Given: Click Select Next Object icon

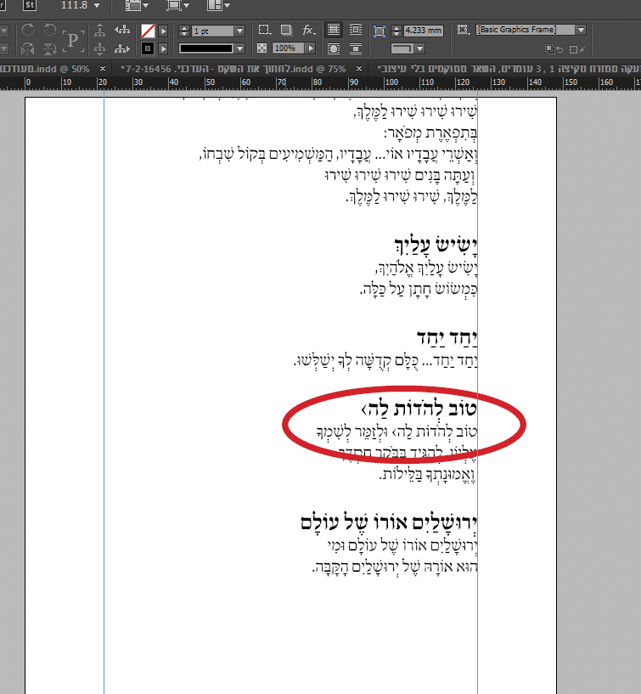Looking at the screenshot, I should click(x=122, y=48).
